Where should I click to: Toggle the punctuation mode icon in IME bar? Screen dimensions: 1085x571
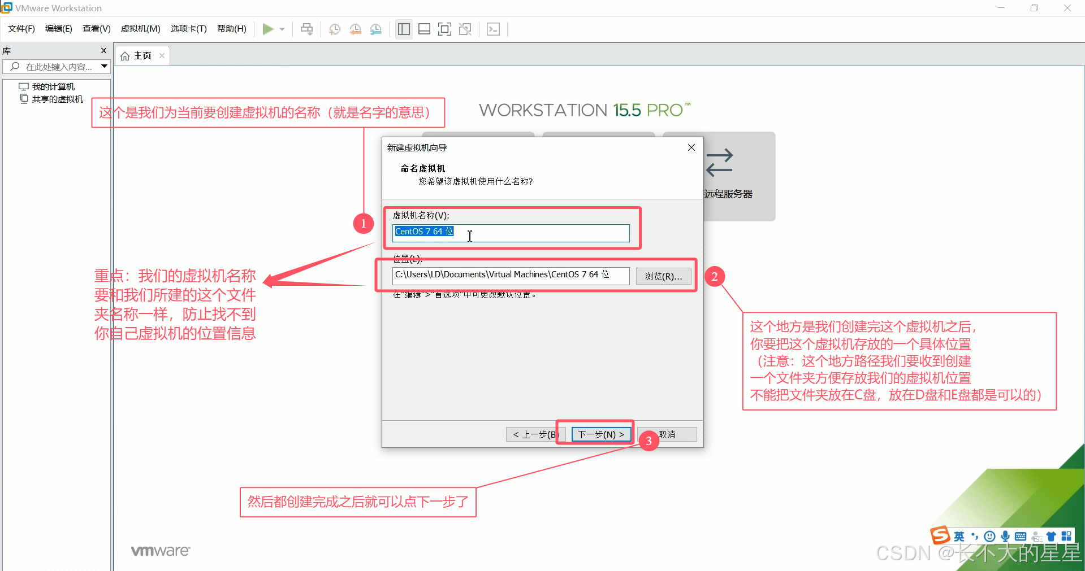pyautogui.click(x=975, y=537)
